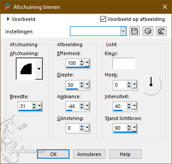Viewport: 172px width, 164px height.
Task: Click the Help button
Action: point(125,154)
